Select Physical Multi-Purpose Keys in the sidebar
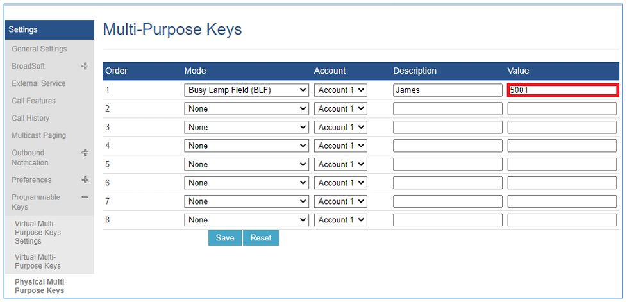 coord(40,286)
